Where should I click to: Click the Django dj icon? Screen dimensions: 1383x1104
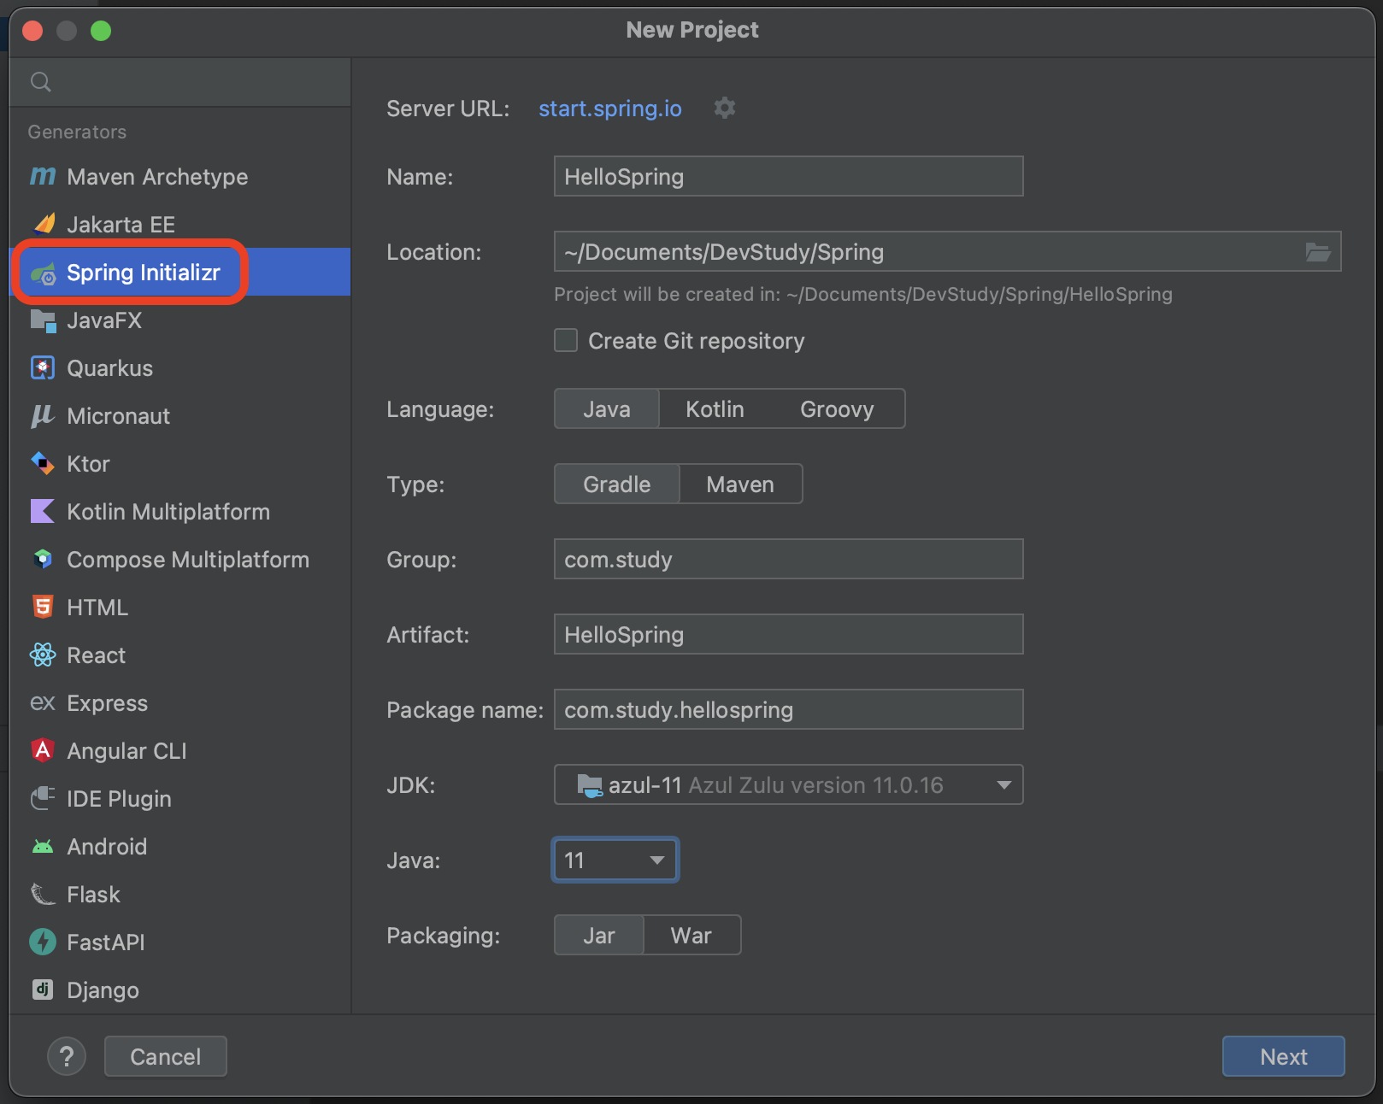43,989
